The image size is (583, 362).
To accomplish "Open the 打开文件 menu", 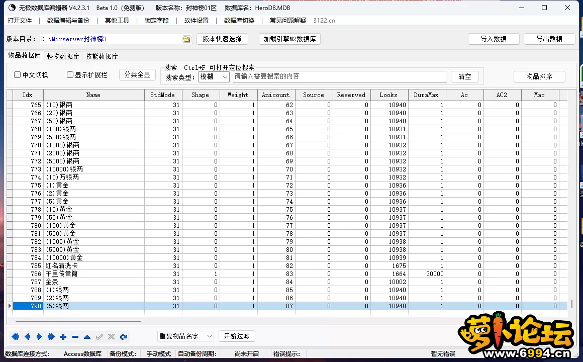I will 20,21.
